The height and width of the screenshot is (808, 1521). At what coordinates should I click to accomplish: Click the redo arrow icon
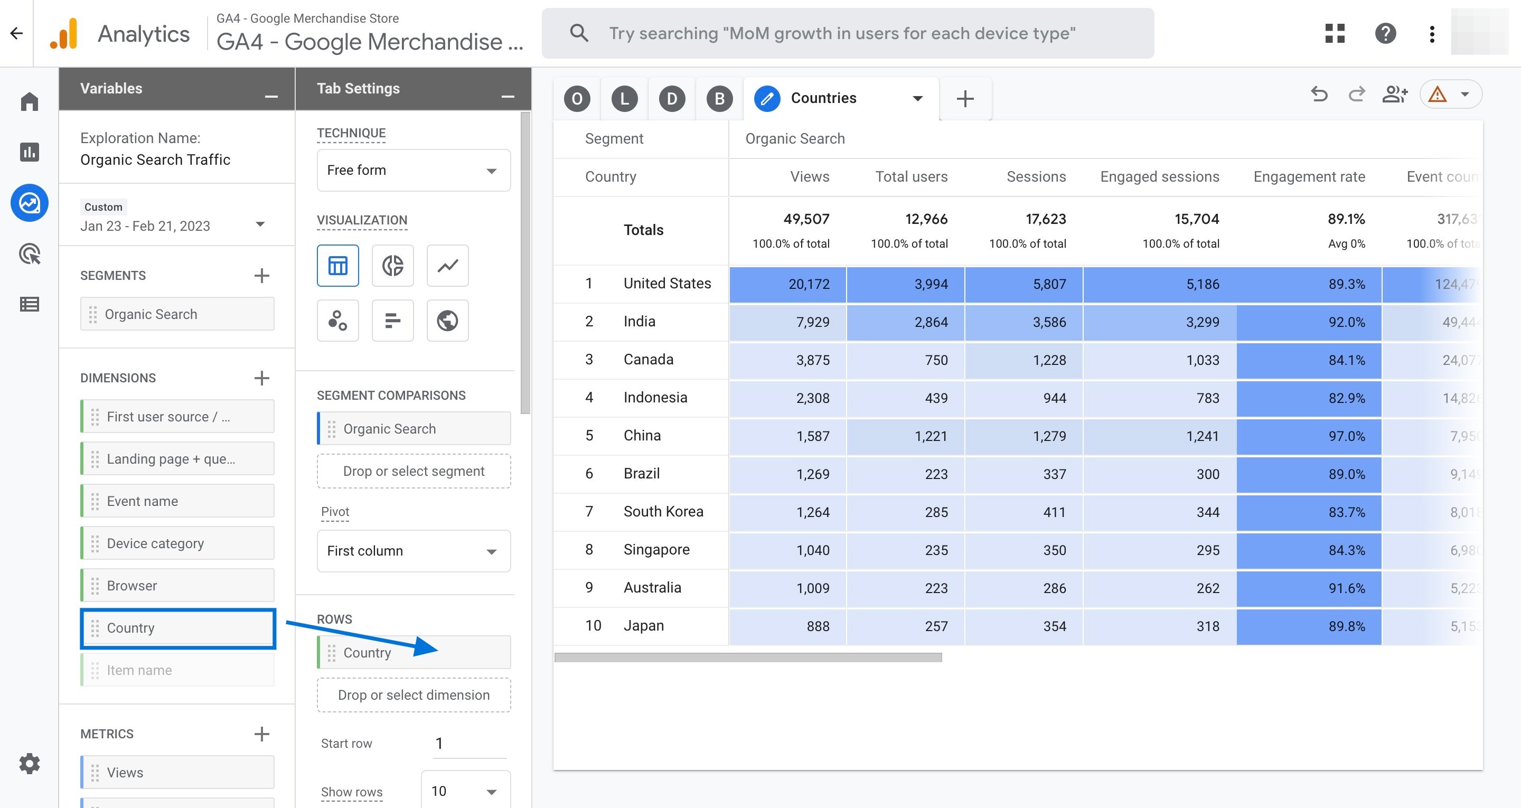tap(1355, 97)
